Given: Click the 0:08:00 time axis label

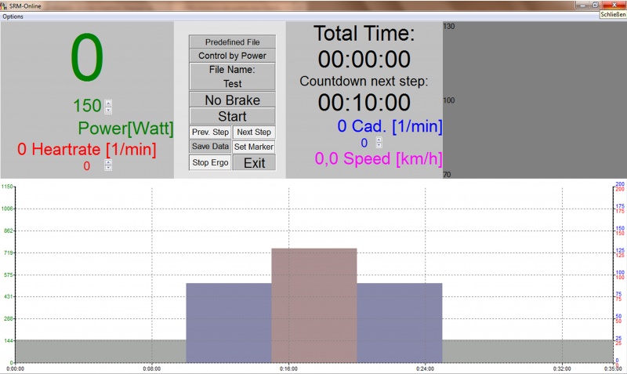Looking at the screenshot, I should (151, 369).
